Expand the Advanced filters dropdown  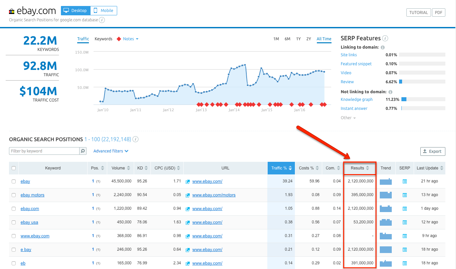tap(111, 151)
